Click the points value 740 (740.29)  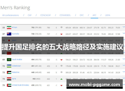[x=36, y=34]
